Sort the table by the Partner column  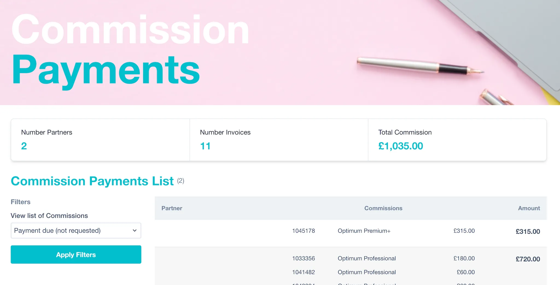click(x=171, y=208)
